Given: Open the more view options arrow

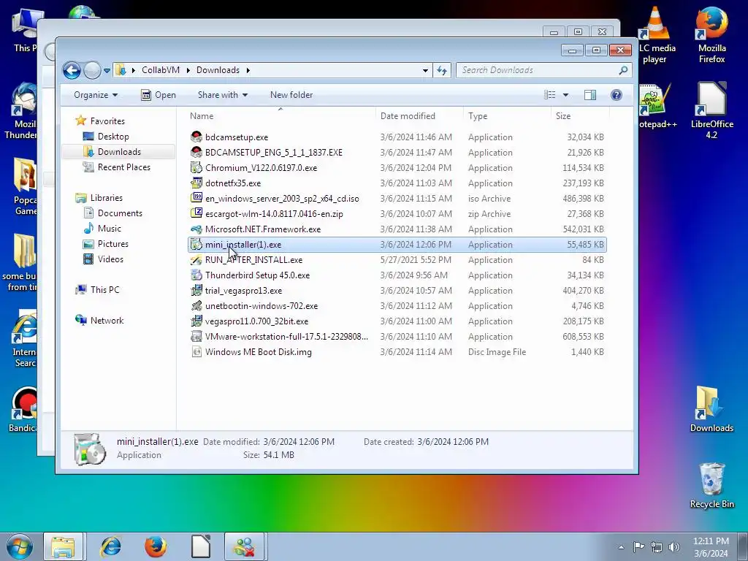Looking at the screenshot, I should coord(566,95).
